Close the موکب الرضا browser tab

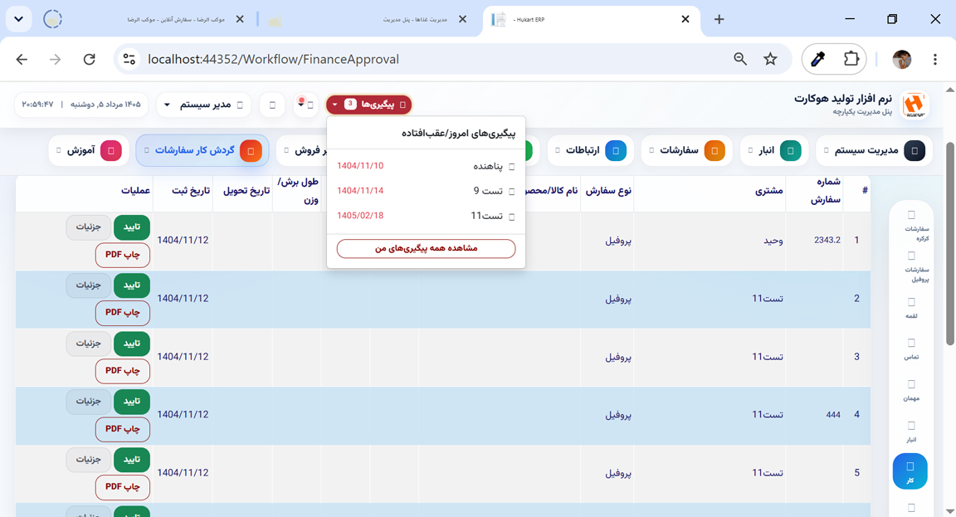[x=240, y=20]
